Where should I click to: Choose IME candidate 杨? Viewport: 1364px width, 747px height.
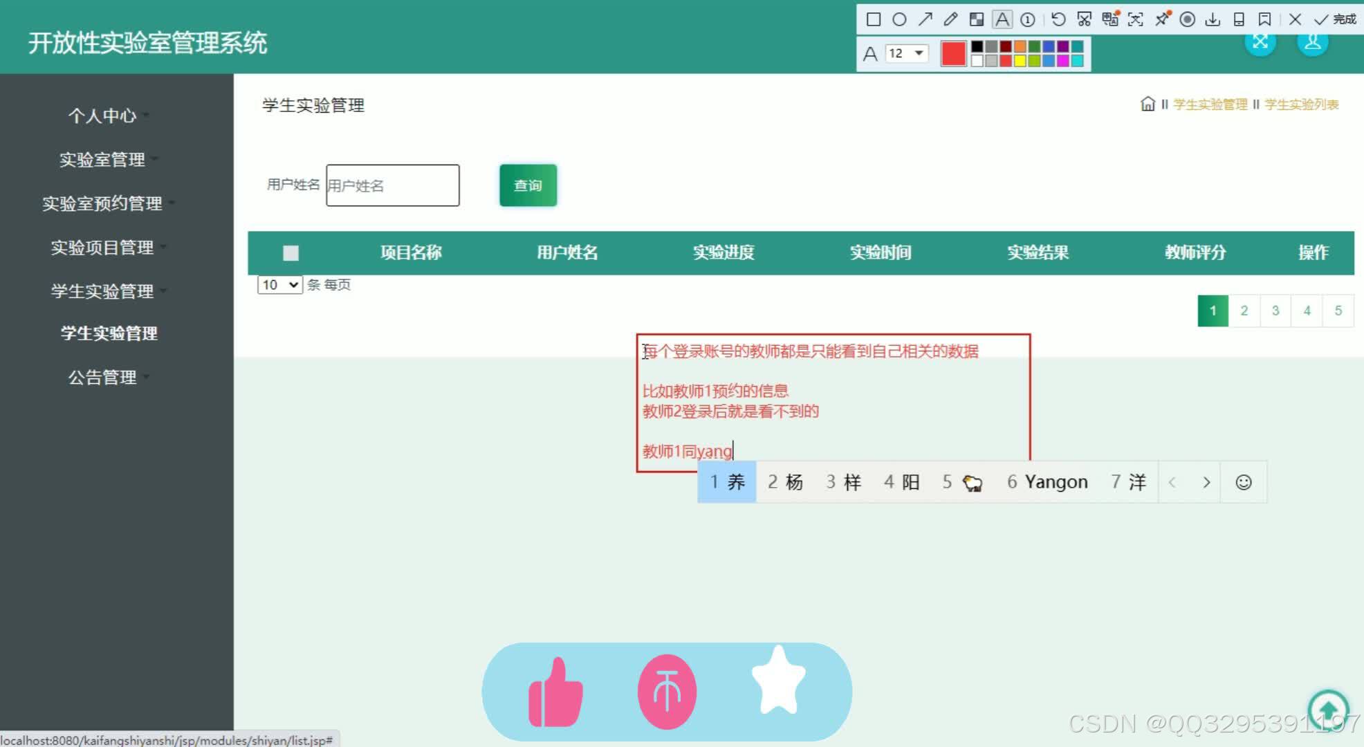click(x=785, y=482)
